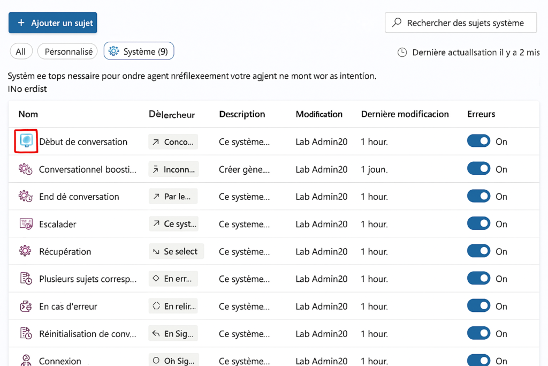Click the Escalader topic icon

(26, 224)
